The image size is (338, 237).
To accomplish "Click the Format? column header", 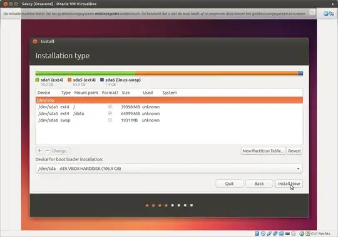I will [110, 93].
